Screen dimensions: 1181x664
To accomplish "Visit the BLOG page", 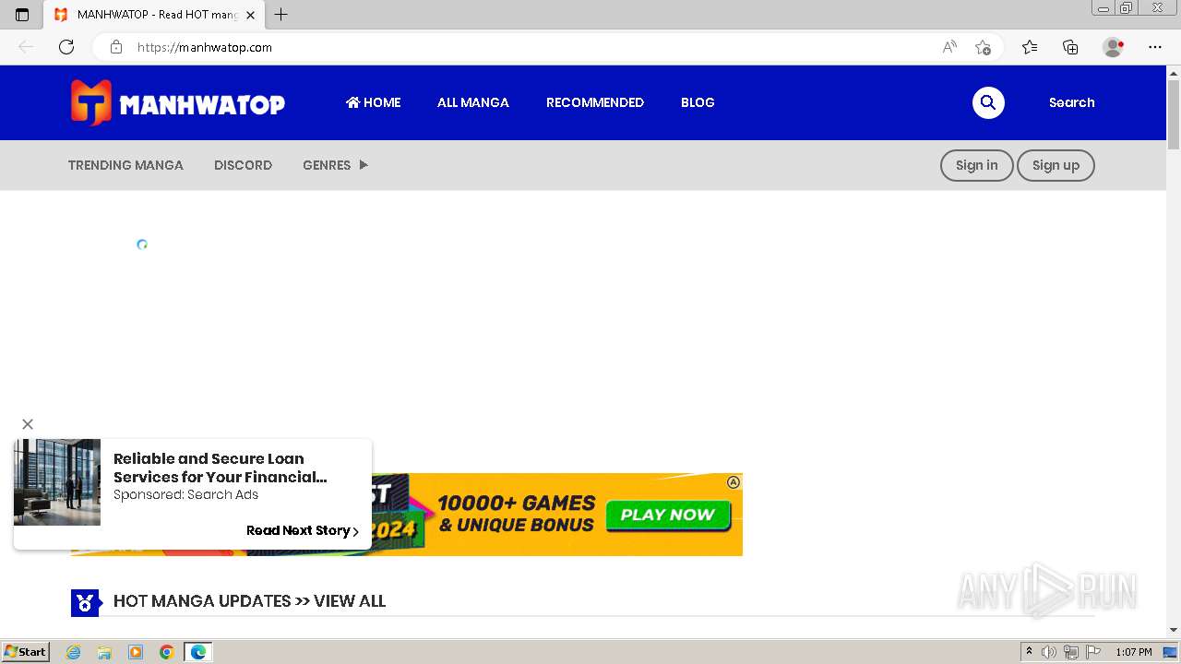I will click(x=698, y=102).
